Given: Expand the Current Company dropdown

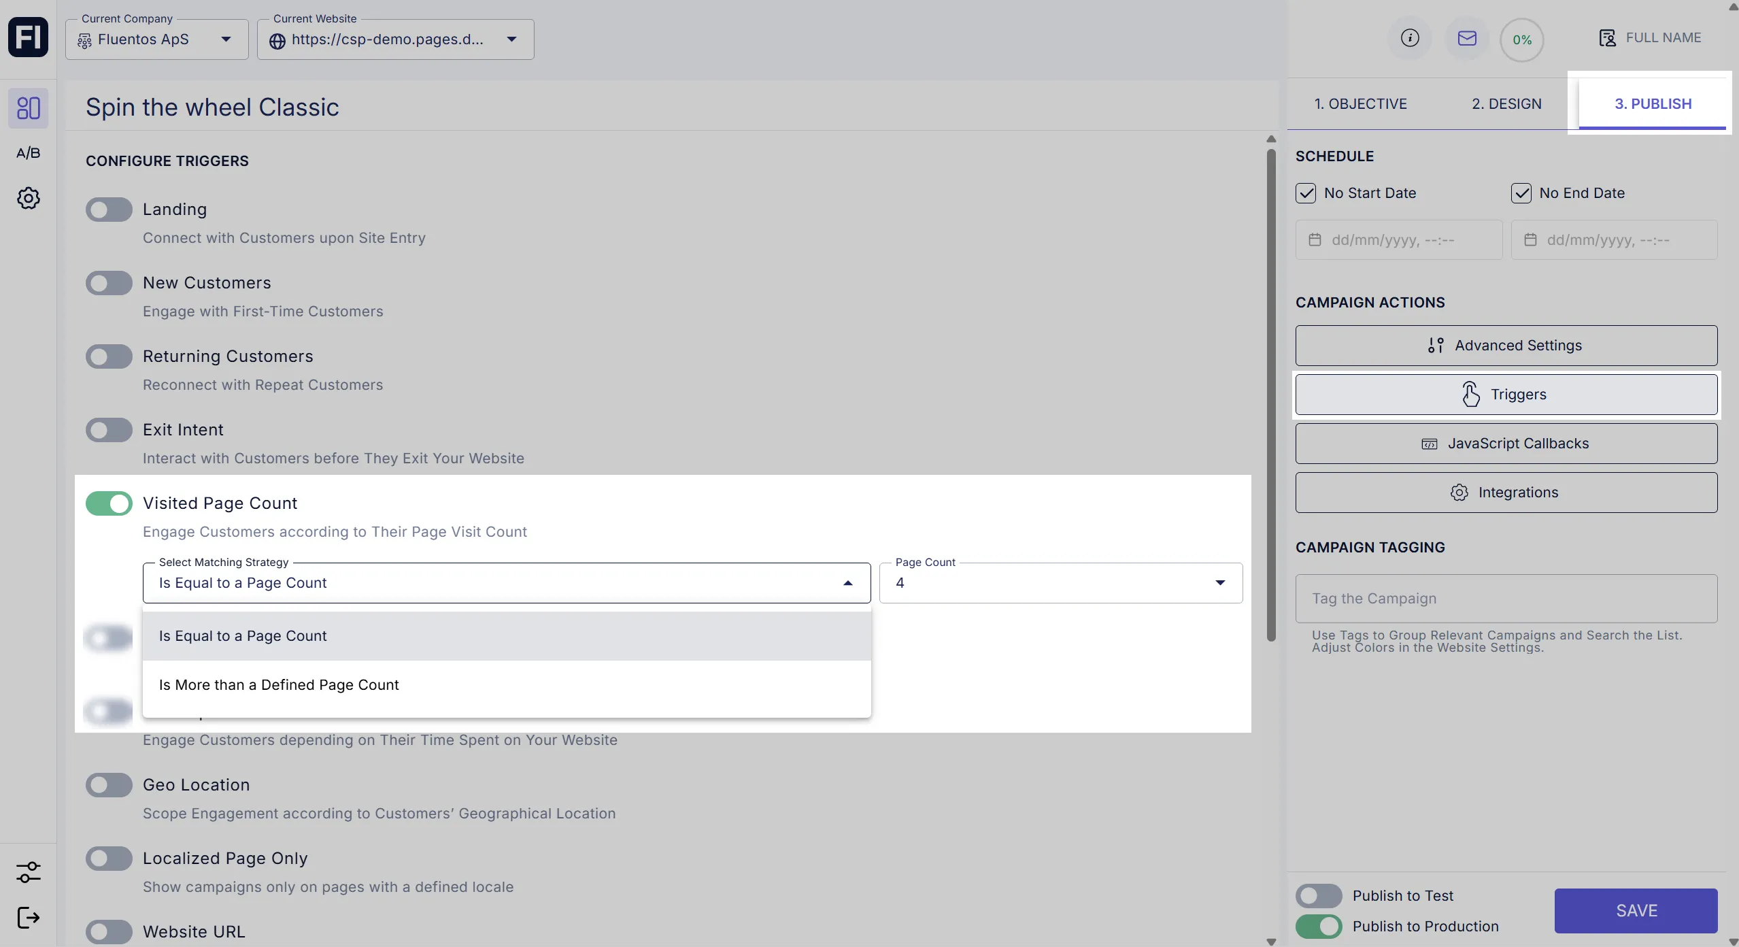Looking at the screenshot, I should point(157,39).
